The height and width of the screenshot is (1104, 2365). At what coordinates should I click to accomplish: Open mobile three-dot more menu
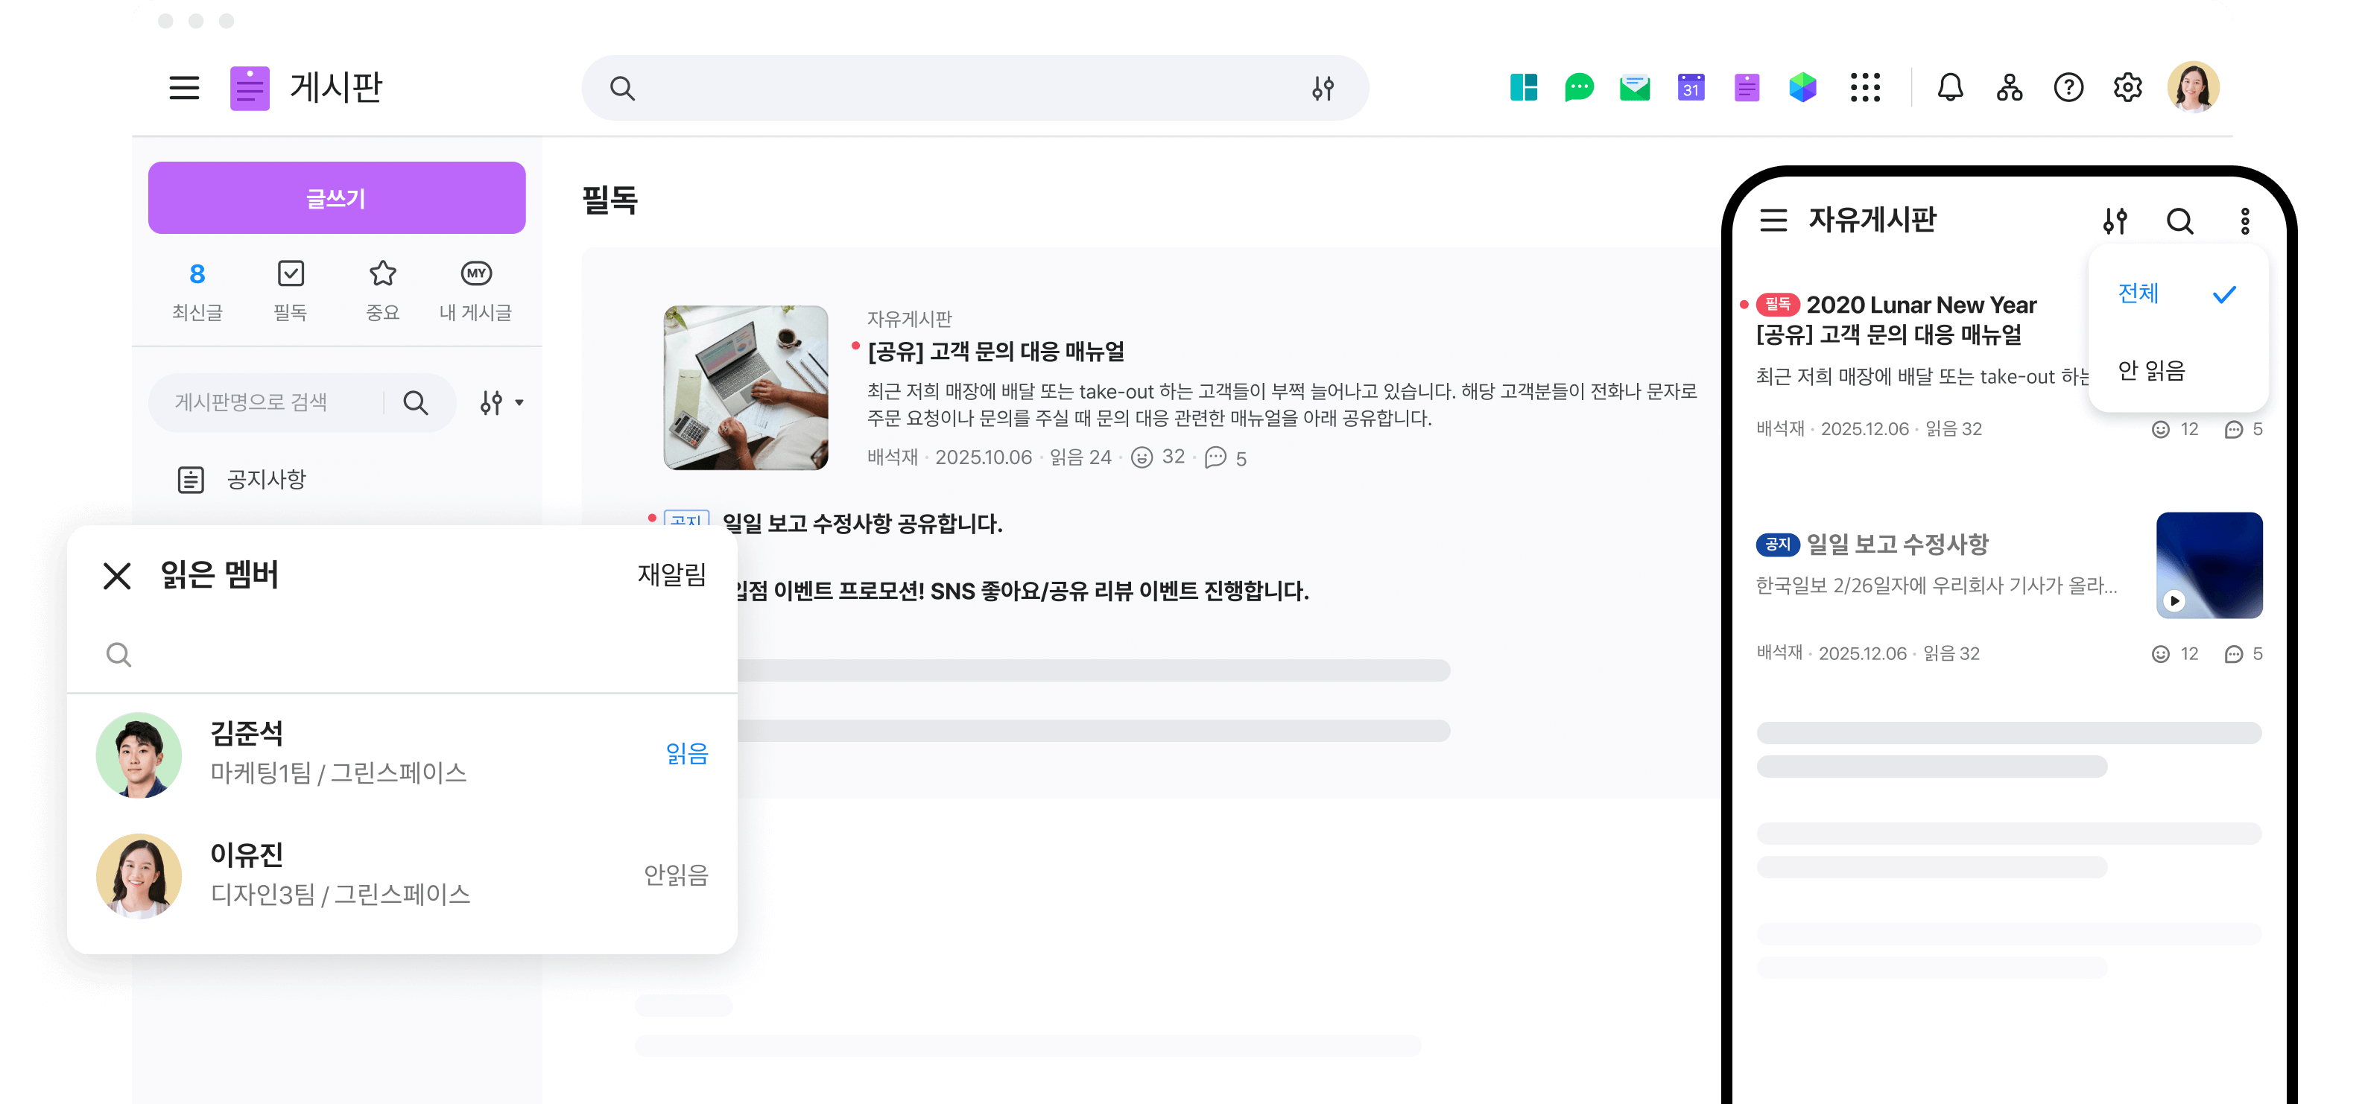click(2245, 221)
